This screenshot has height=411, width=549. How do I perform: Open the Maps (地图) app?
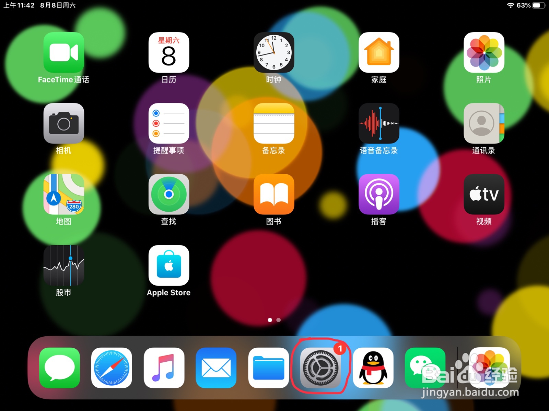[x=64, y=194]
